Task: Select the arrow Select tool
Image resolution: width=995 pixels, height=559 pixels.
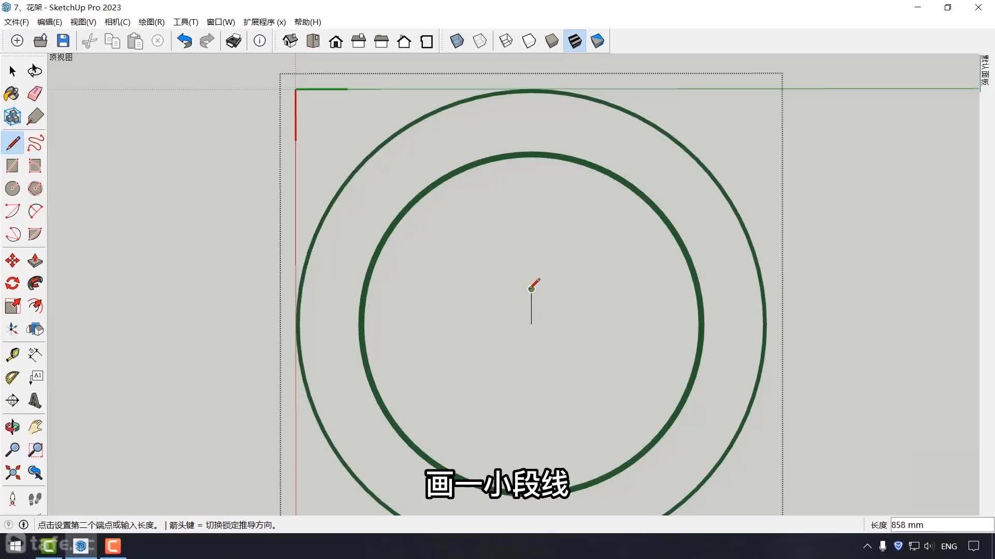Action: 12,70
